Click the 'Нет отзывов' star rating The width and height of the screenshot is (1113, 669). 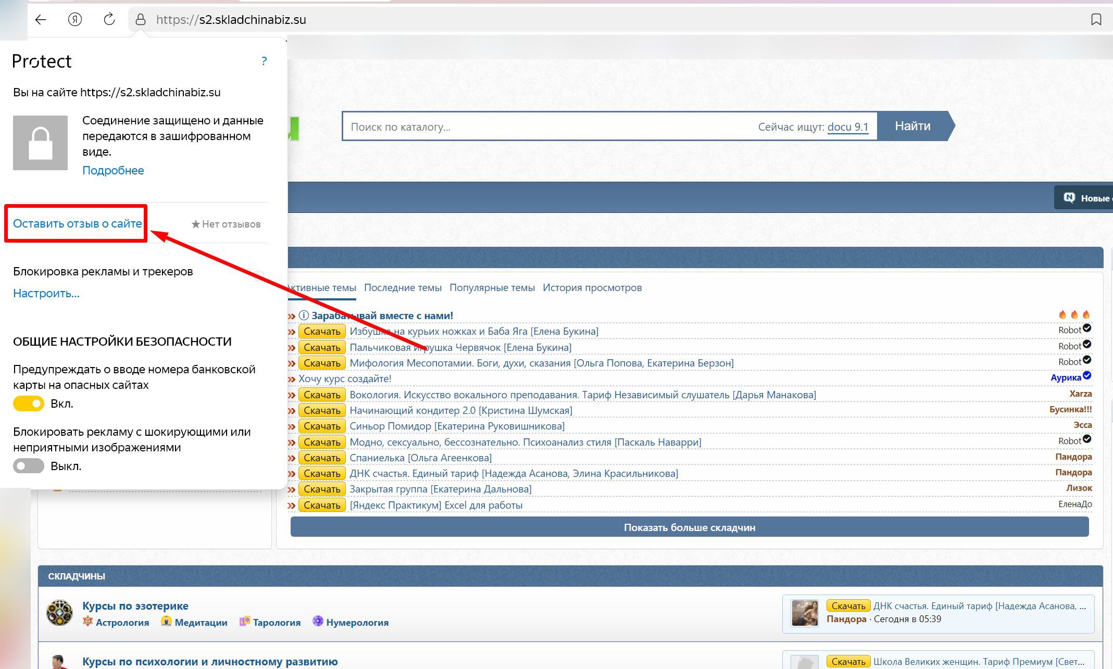226,223
